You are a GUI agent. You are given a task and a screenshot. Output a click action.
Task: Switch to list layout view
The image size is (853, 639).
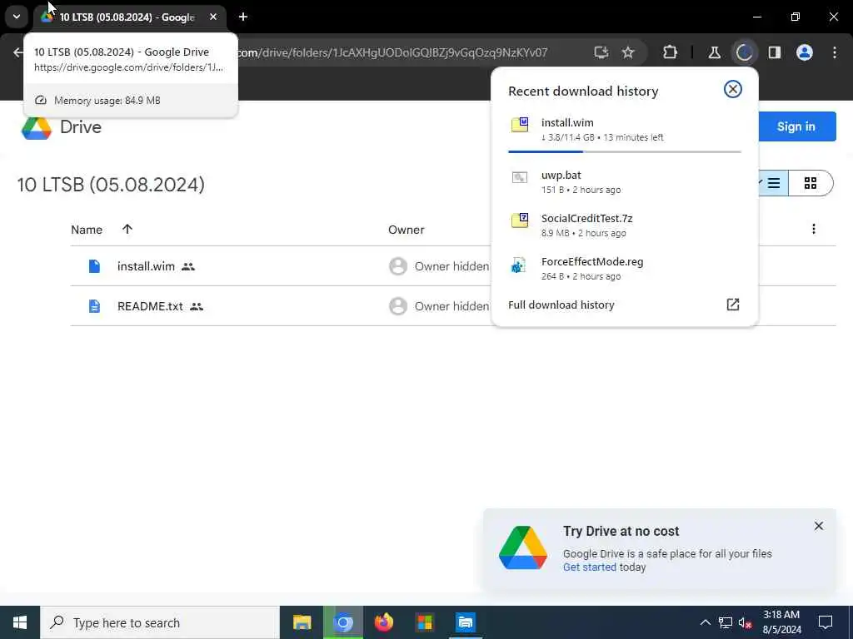(x=772, y=183)
